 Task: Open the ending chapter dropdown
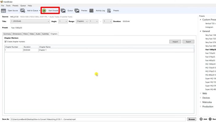tap(107, 21)
